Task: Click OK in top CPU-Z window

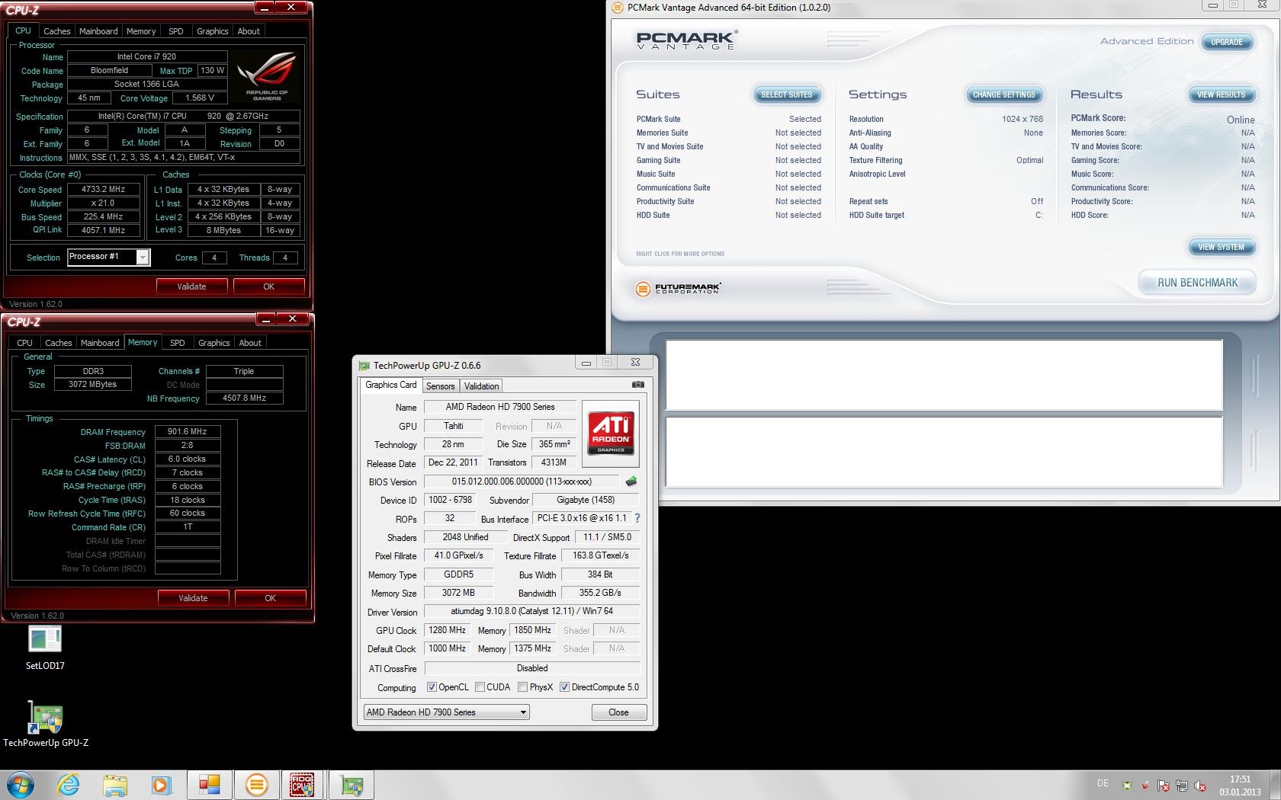Action: (x=268, y=286)
